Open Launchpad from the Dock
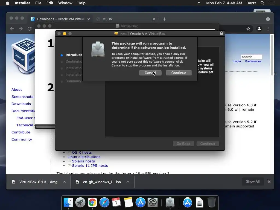The height and width of the screenshot is (210, 280). point(80,203)
